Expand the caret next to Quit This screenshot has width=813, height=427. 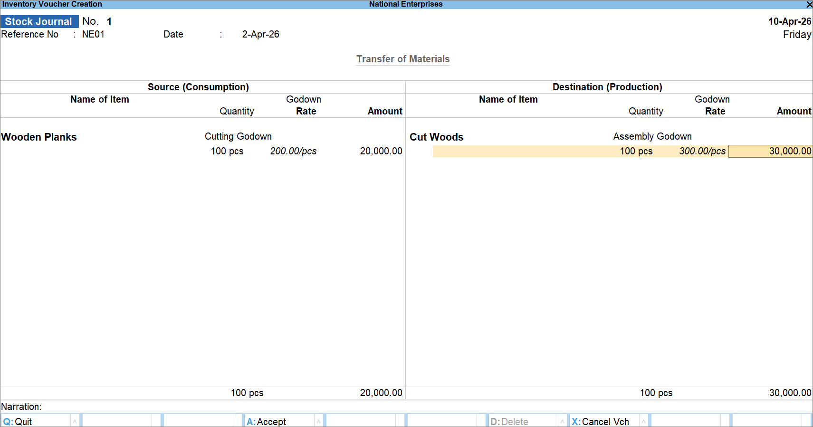tap(75, 421)
